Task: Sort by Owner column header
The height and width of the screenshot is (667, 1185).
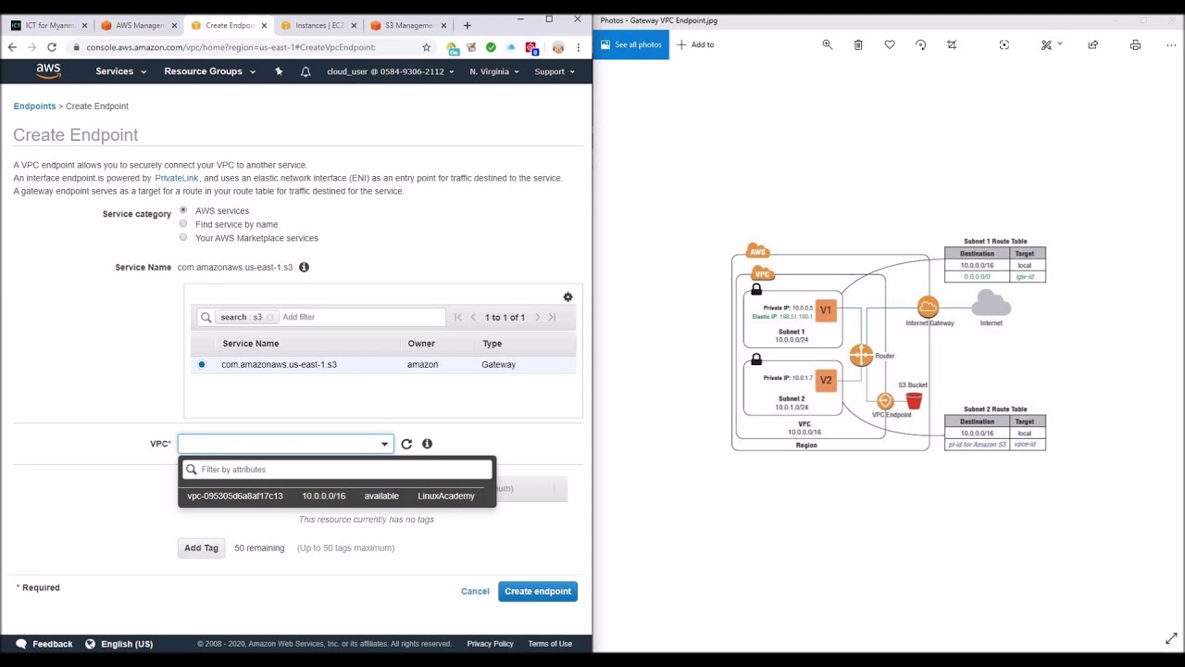Action: pos(421,344)
